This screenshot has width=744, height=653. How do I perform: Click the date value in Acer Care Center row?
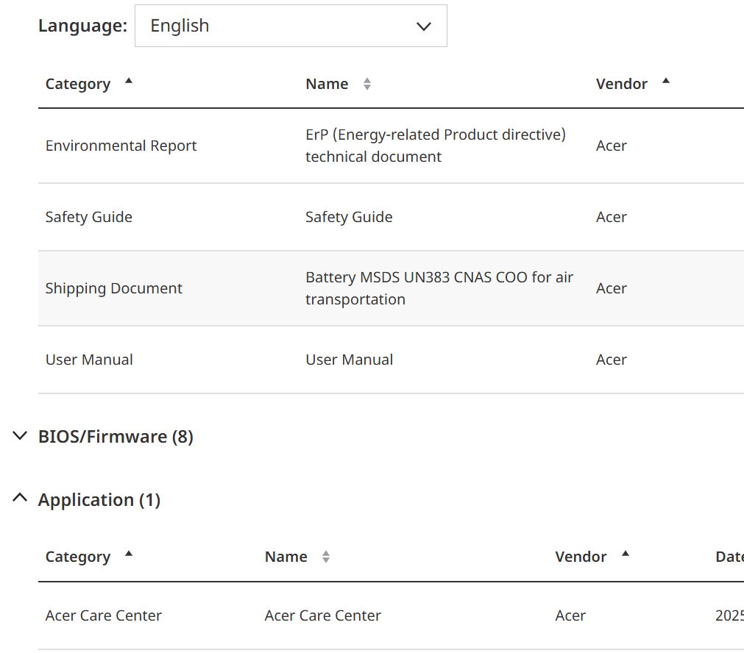(729, 615)
